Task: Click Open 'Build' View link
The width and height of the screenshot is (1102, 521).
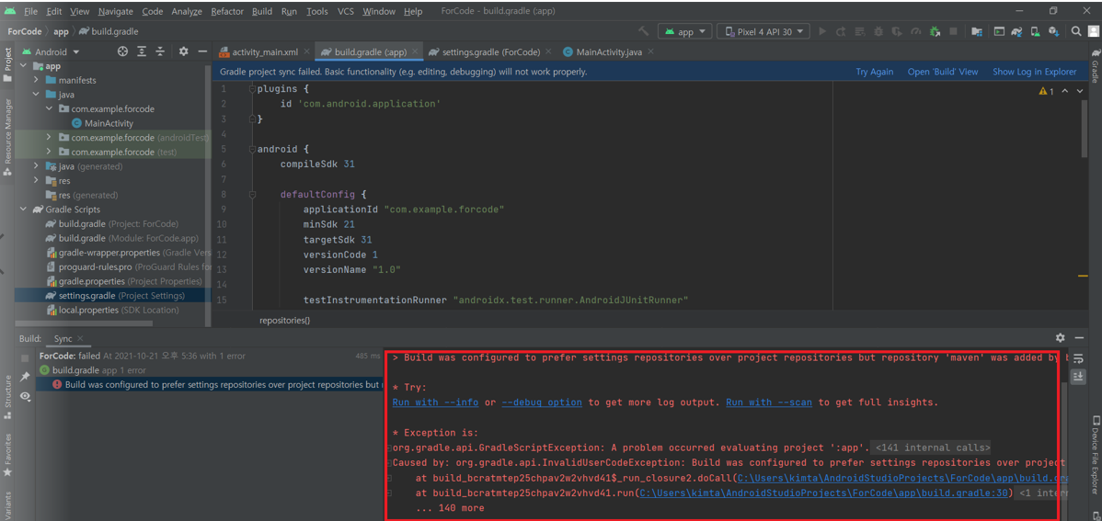Action: 943,72
